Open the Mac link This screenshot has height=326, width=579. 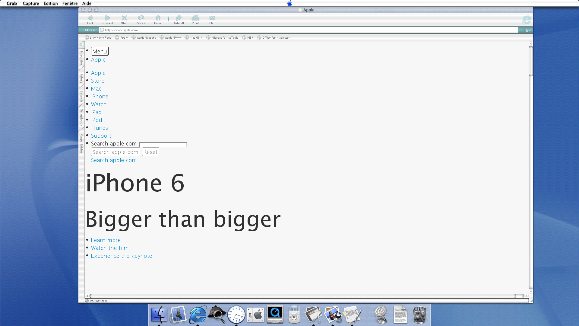96,89
